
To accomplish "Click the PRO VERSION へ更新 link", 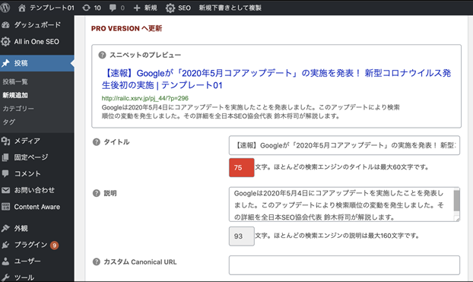I will tap(126, 28).
